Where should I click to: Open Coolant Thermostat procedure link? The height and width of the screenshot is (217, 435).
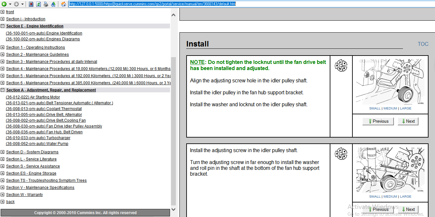44,109
